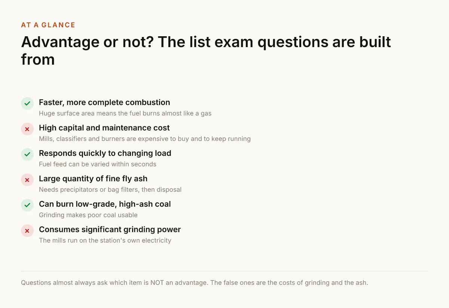Screen dimensions: 449x308
Task: Click 'Consumes significant grinding power' title
Action: point(110,230)
